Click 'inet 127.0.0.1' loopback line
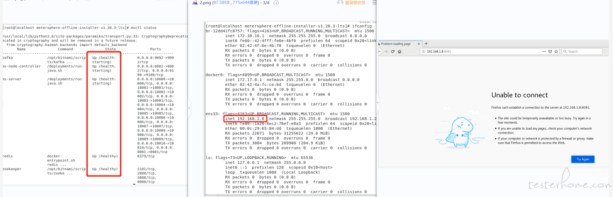This screenshot has width=613, height=197. (x=245, y=162)
